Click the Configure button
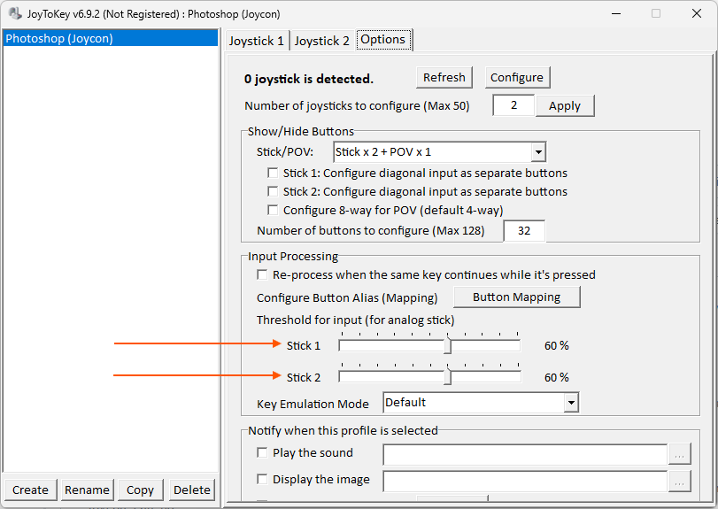The image size is (718, 509). [517, 77]
